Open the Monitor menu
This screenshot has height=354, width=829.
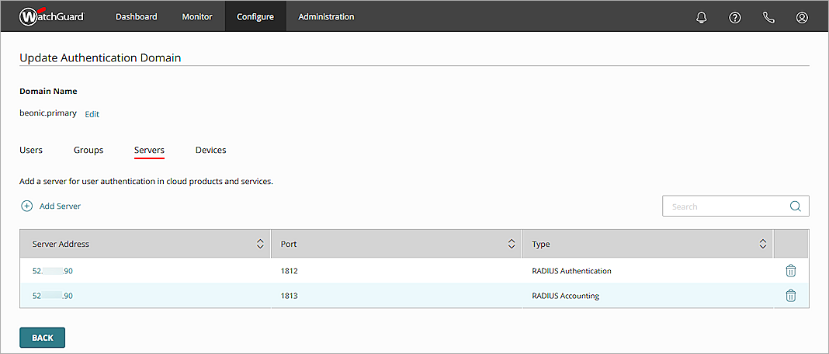(197, 16)
